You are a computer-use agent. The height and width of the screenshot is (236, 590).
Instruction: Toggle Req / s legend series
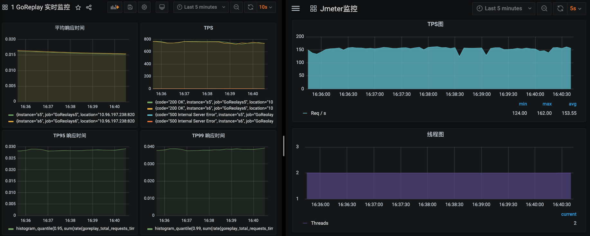click(318, 113)
